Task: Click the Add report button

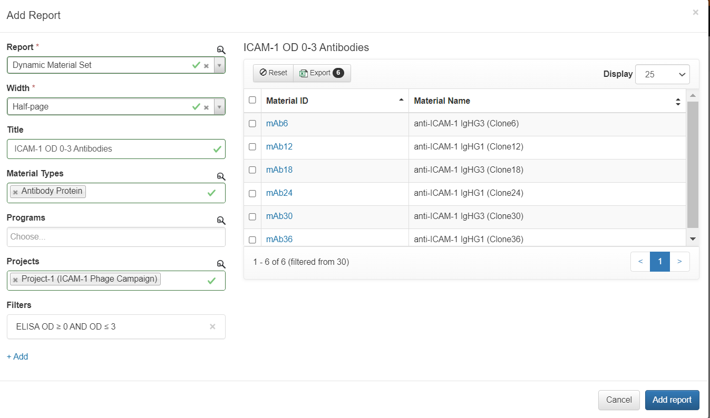Action: [672, 400]
